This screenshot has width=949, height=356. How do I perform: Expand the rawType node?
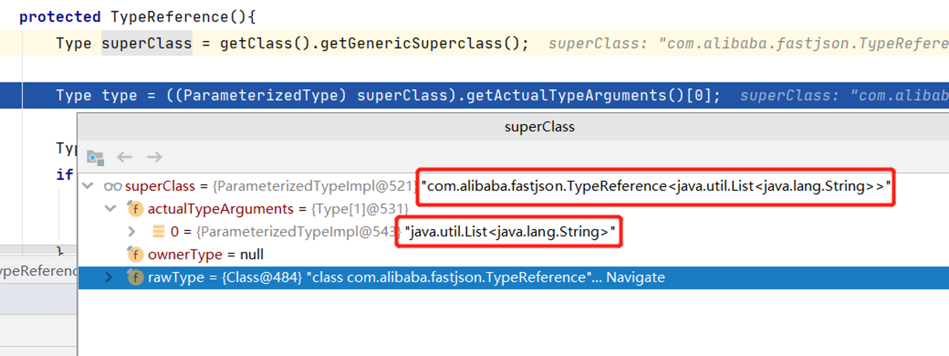pos(109,277)
